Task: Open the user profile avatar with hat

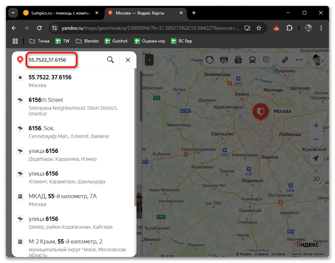Action: 318,60
